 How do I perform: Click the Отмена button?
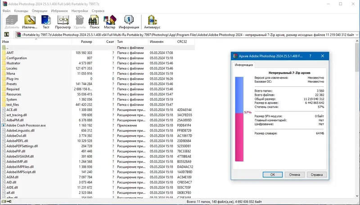pyautogui.click(x=295, y=174)
